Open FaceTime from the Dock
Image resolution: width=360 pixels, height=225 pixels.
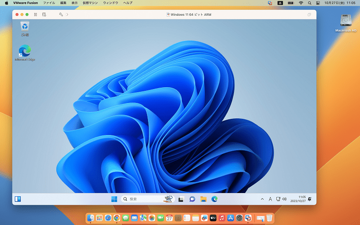click(161, 218)
